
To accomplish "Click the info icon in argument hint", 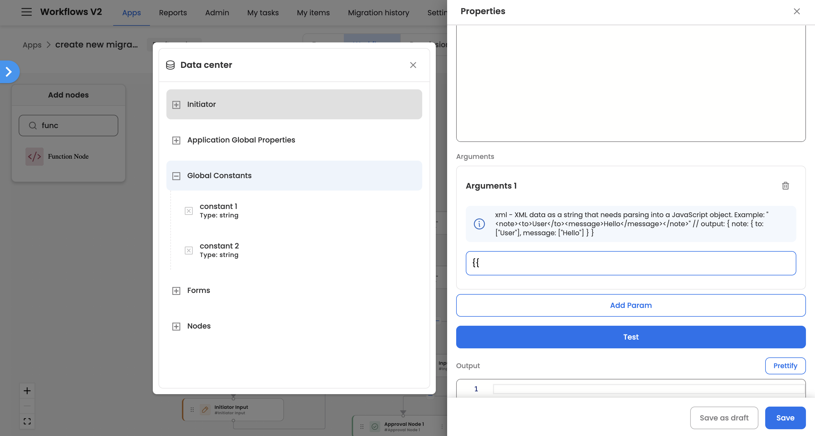I will click(479, 224).
